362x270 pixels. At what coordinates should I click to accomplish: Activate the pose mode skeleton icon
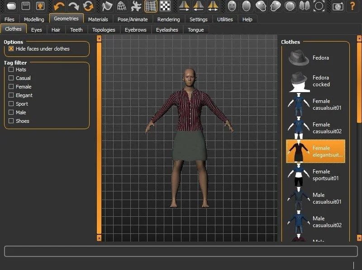click(137, 6)
